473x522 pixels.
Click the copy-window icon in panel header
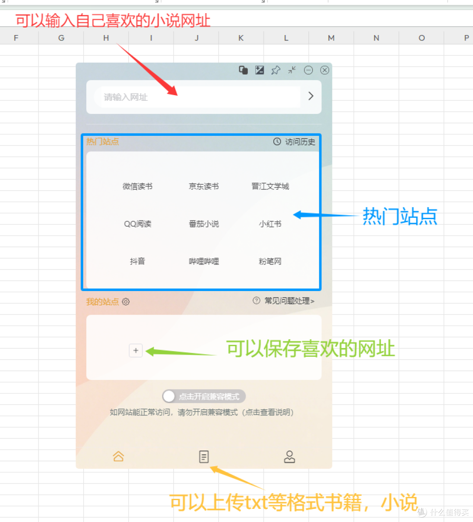tap(244, 70)
